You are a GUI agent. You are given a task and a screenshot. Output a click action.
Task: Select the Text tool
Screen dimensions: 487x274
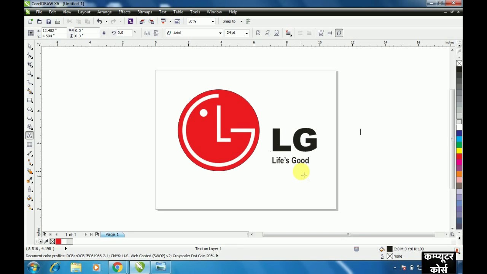(30, 135)
